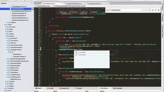The width and height of the screenshot is (164, 92).
Task: Open ExampleToneAnalyzer.cs file
Action: pyautogui.click(x=19, y=16)
